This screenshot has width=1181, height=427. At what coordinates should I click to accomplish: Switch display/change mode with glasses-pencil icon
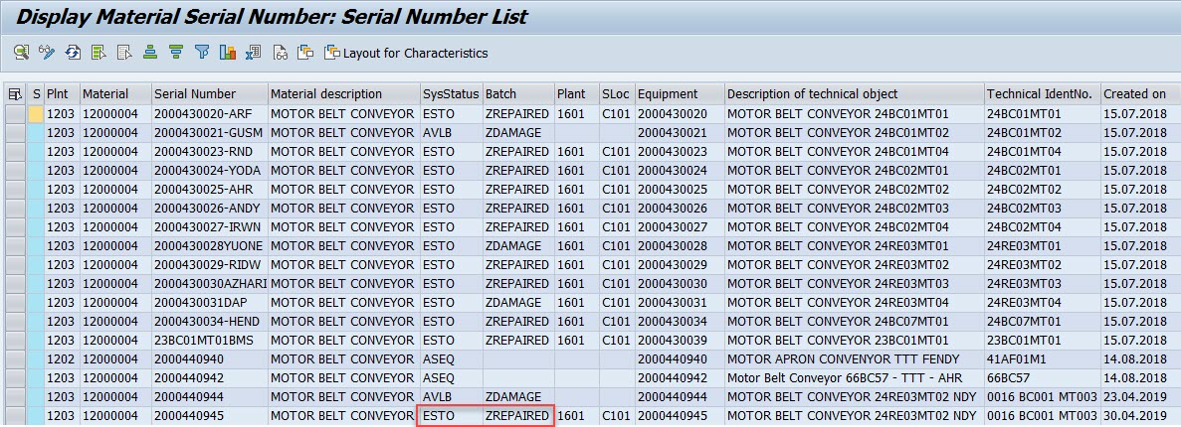[46, 53]
